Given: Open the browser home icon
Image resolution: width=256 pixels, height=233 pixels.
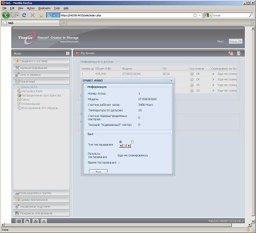Looking at the screenshot, I should [41, 15].
